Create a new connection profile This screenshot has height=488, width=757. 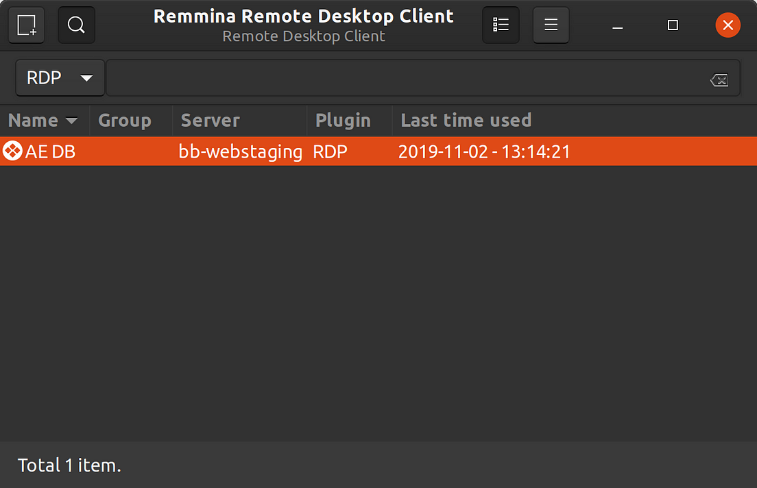pyautogui.click(x=27, y=25)
